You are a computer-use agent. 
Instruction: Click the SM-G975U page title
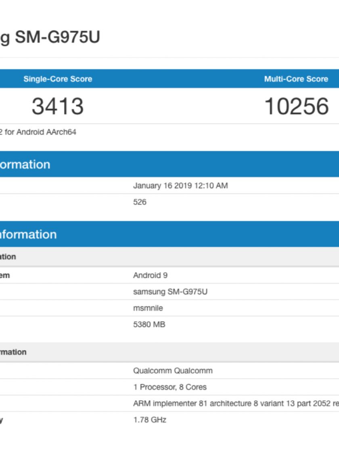coord(50,37)
